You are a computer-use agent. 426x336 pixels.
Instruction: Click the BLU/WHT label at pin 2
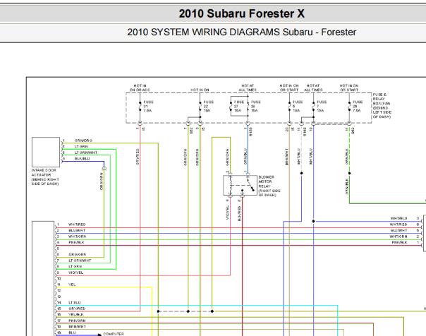[x=77, y=231]
